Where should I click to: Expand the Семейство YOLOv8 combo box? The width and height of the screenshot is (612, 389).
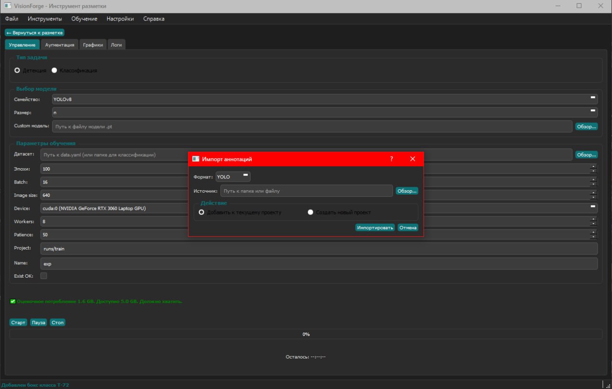[325, 99]
